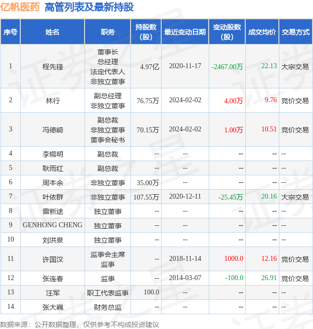Viewport: 313px width, 329px height.
Task: Click the average price 20.16
Action: [269, 196]
